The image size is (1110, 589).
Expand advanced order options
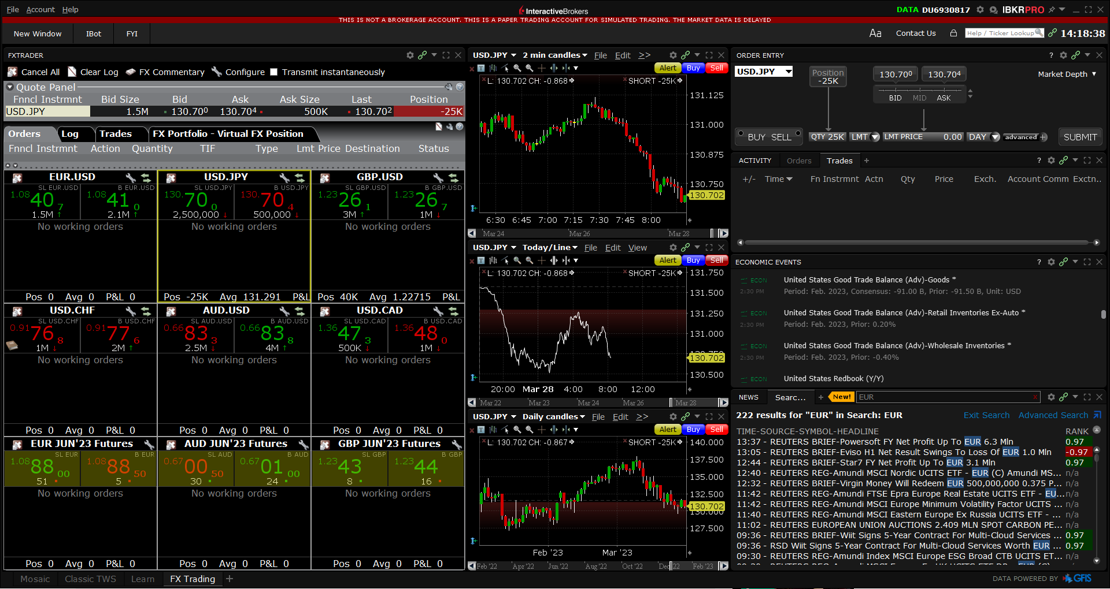click(1026, 137)
